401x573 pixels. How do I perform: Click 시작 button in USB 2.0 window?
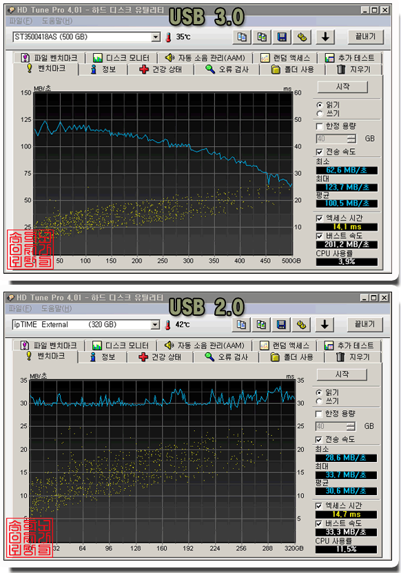click(x=342, y=374)
